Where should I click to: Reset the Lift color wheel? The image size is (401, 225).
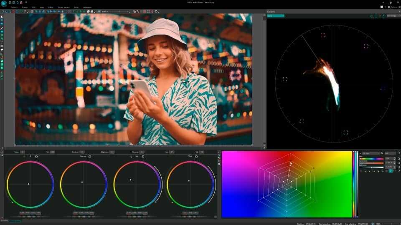tap(36, 156)
